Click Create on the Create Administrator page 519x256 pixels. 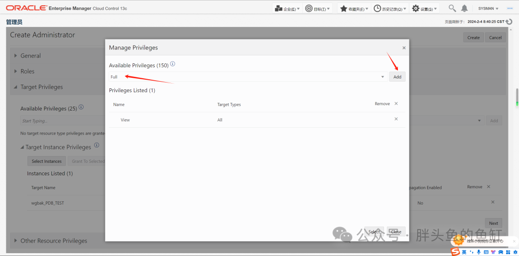[473, 37]
